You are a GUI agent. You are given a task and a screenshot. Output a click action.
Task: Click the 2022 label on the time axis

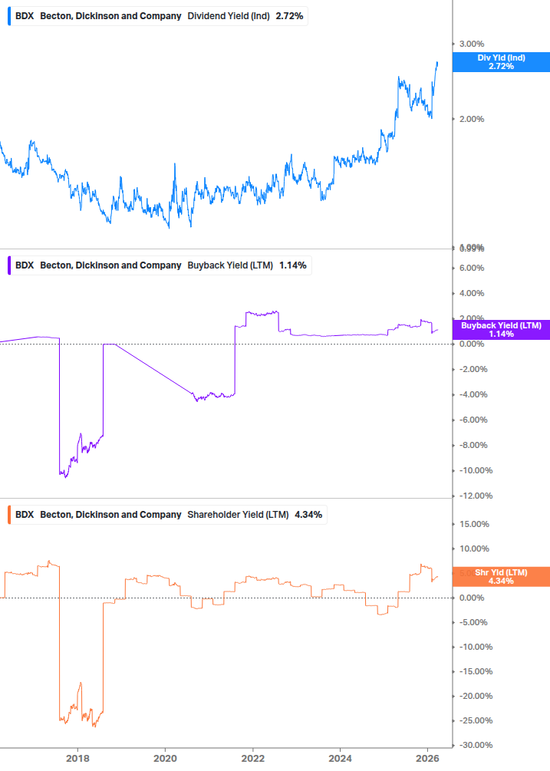click(x=252, y=758)
